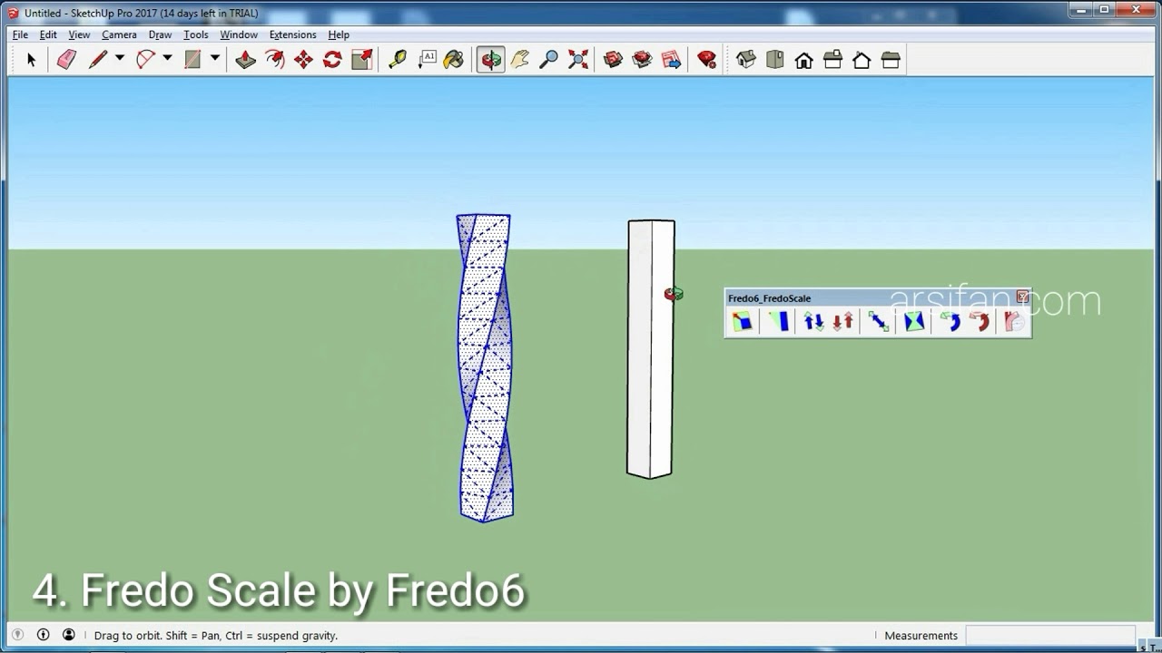Viewport: 1162px width, 653px height.
Task: Open the Extensions menu
Action: [292, 34]
